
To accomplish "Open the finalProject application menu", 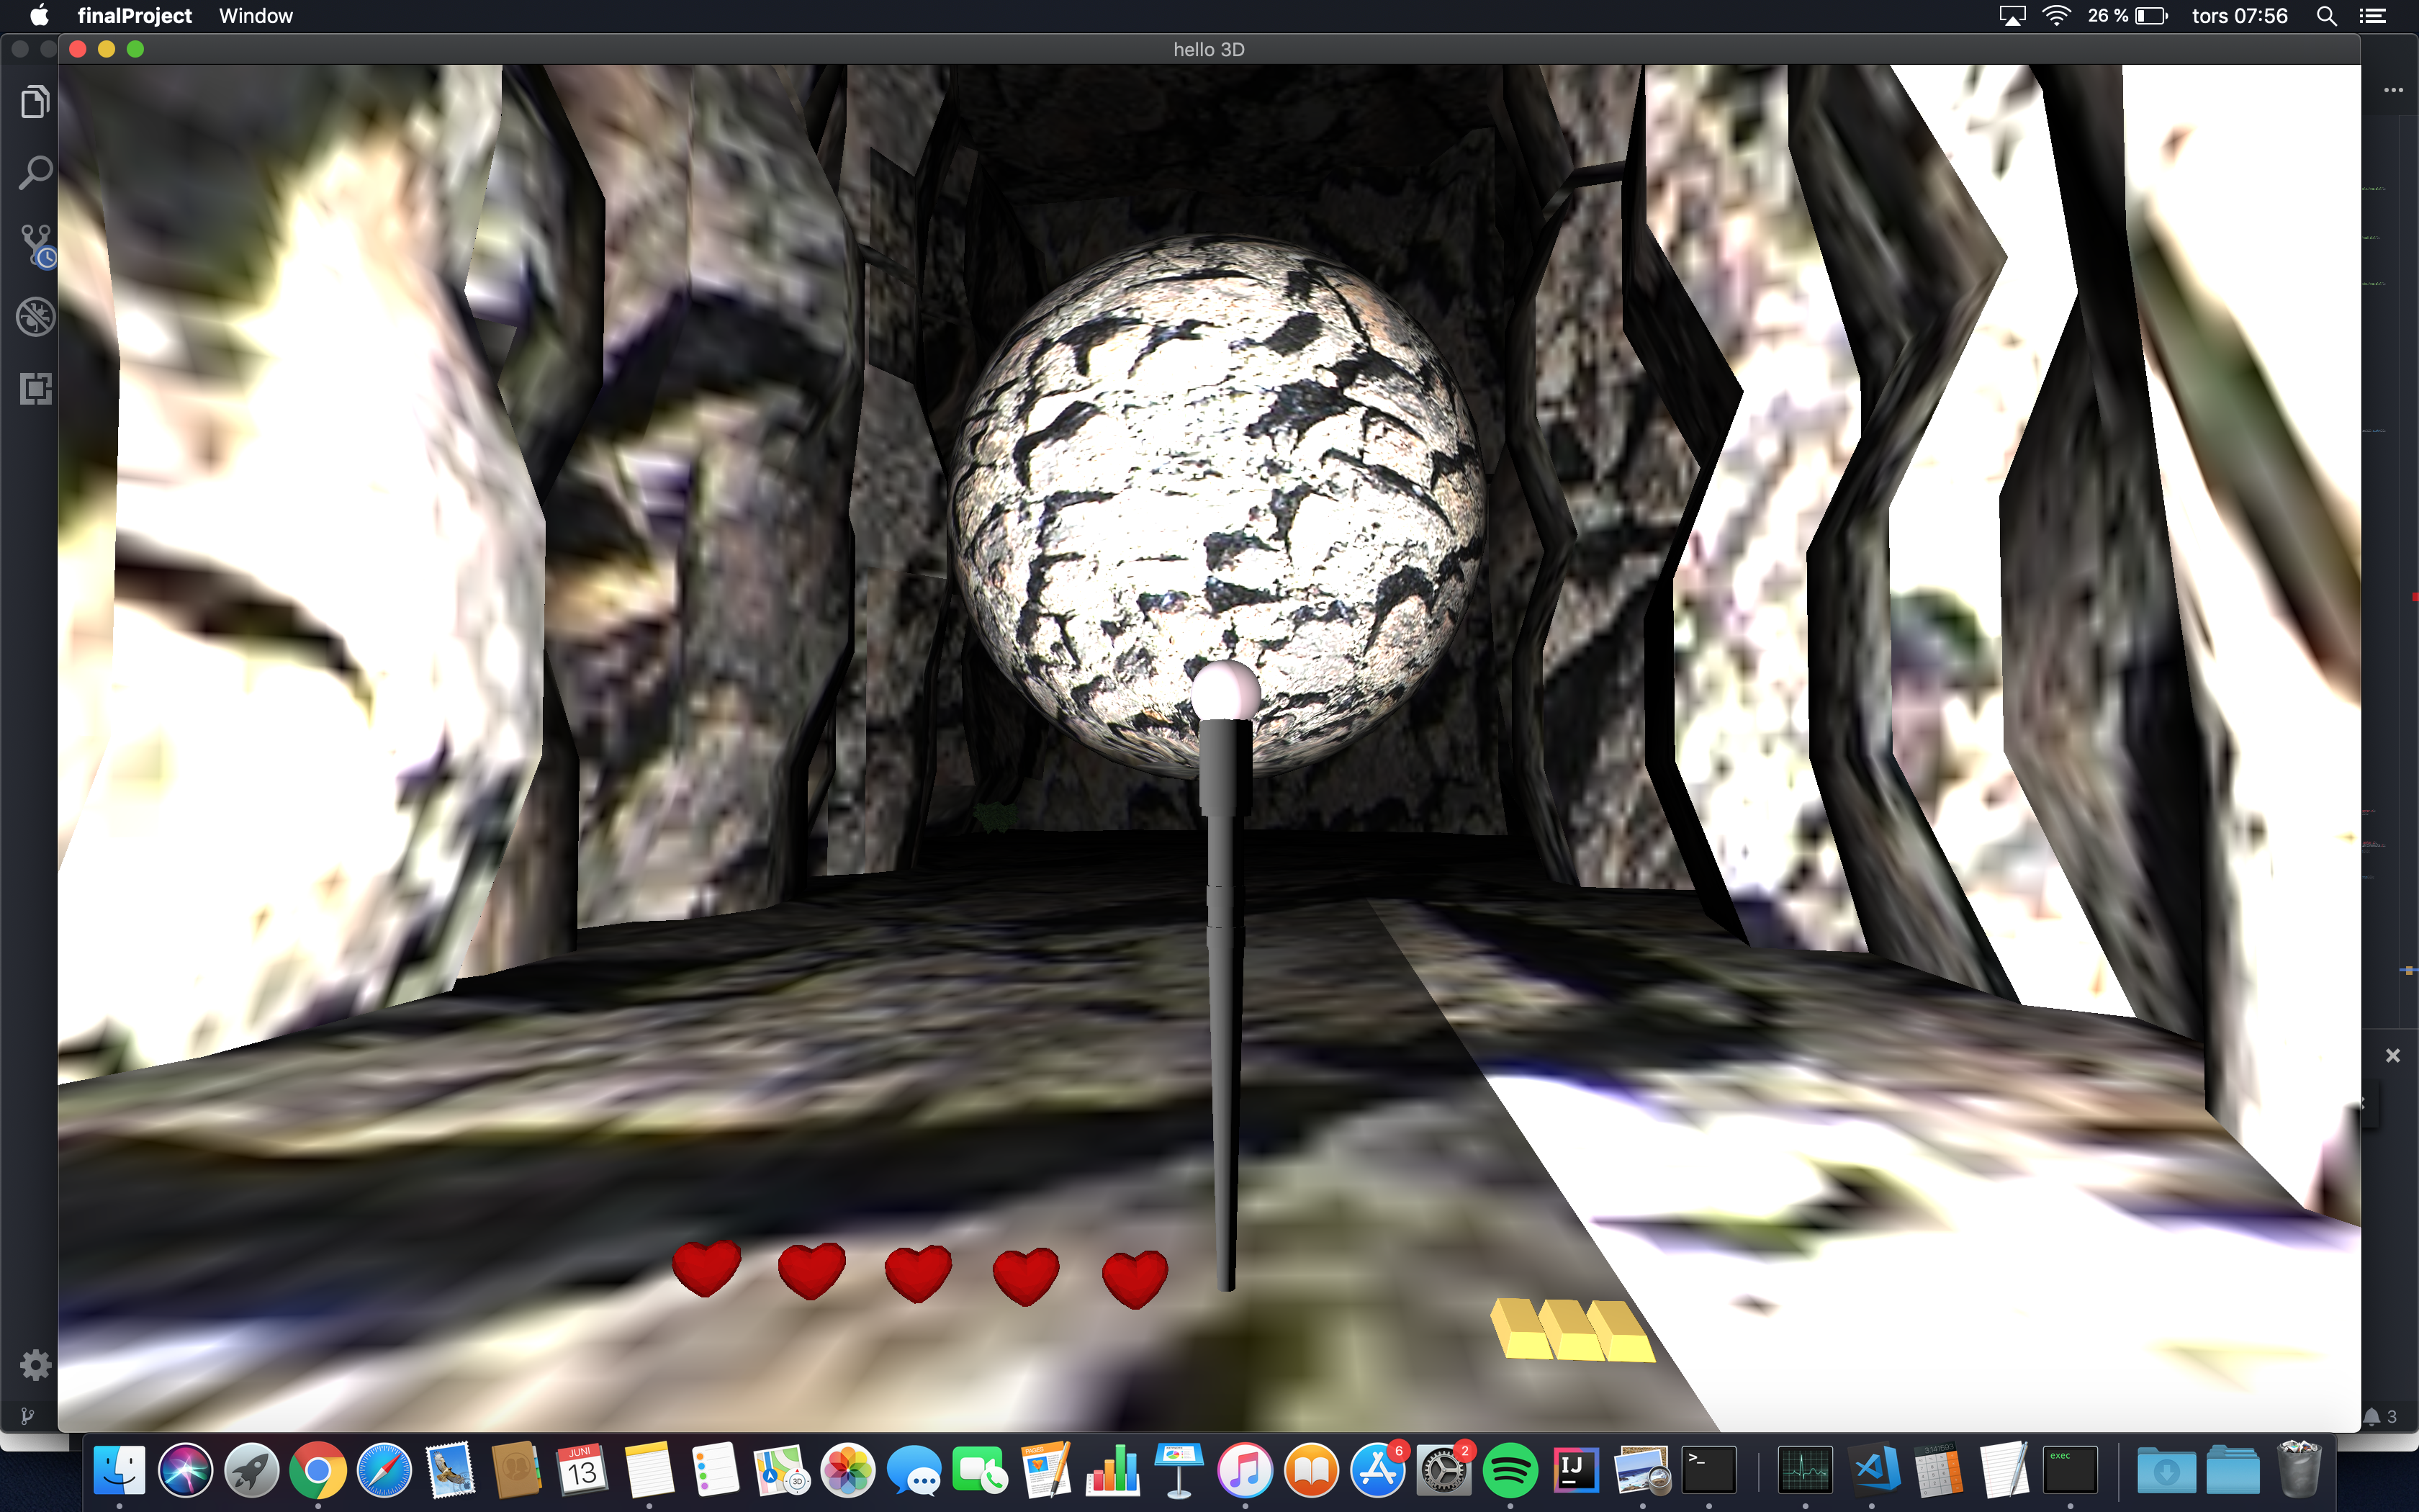I will click(x=134, y=15).
